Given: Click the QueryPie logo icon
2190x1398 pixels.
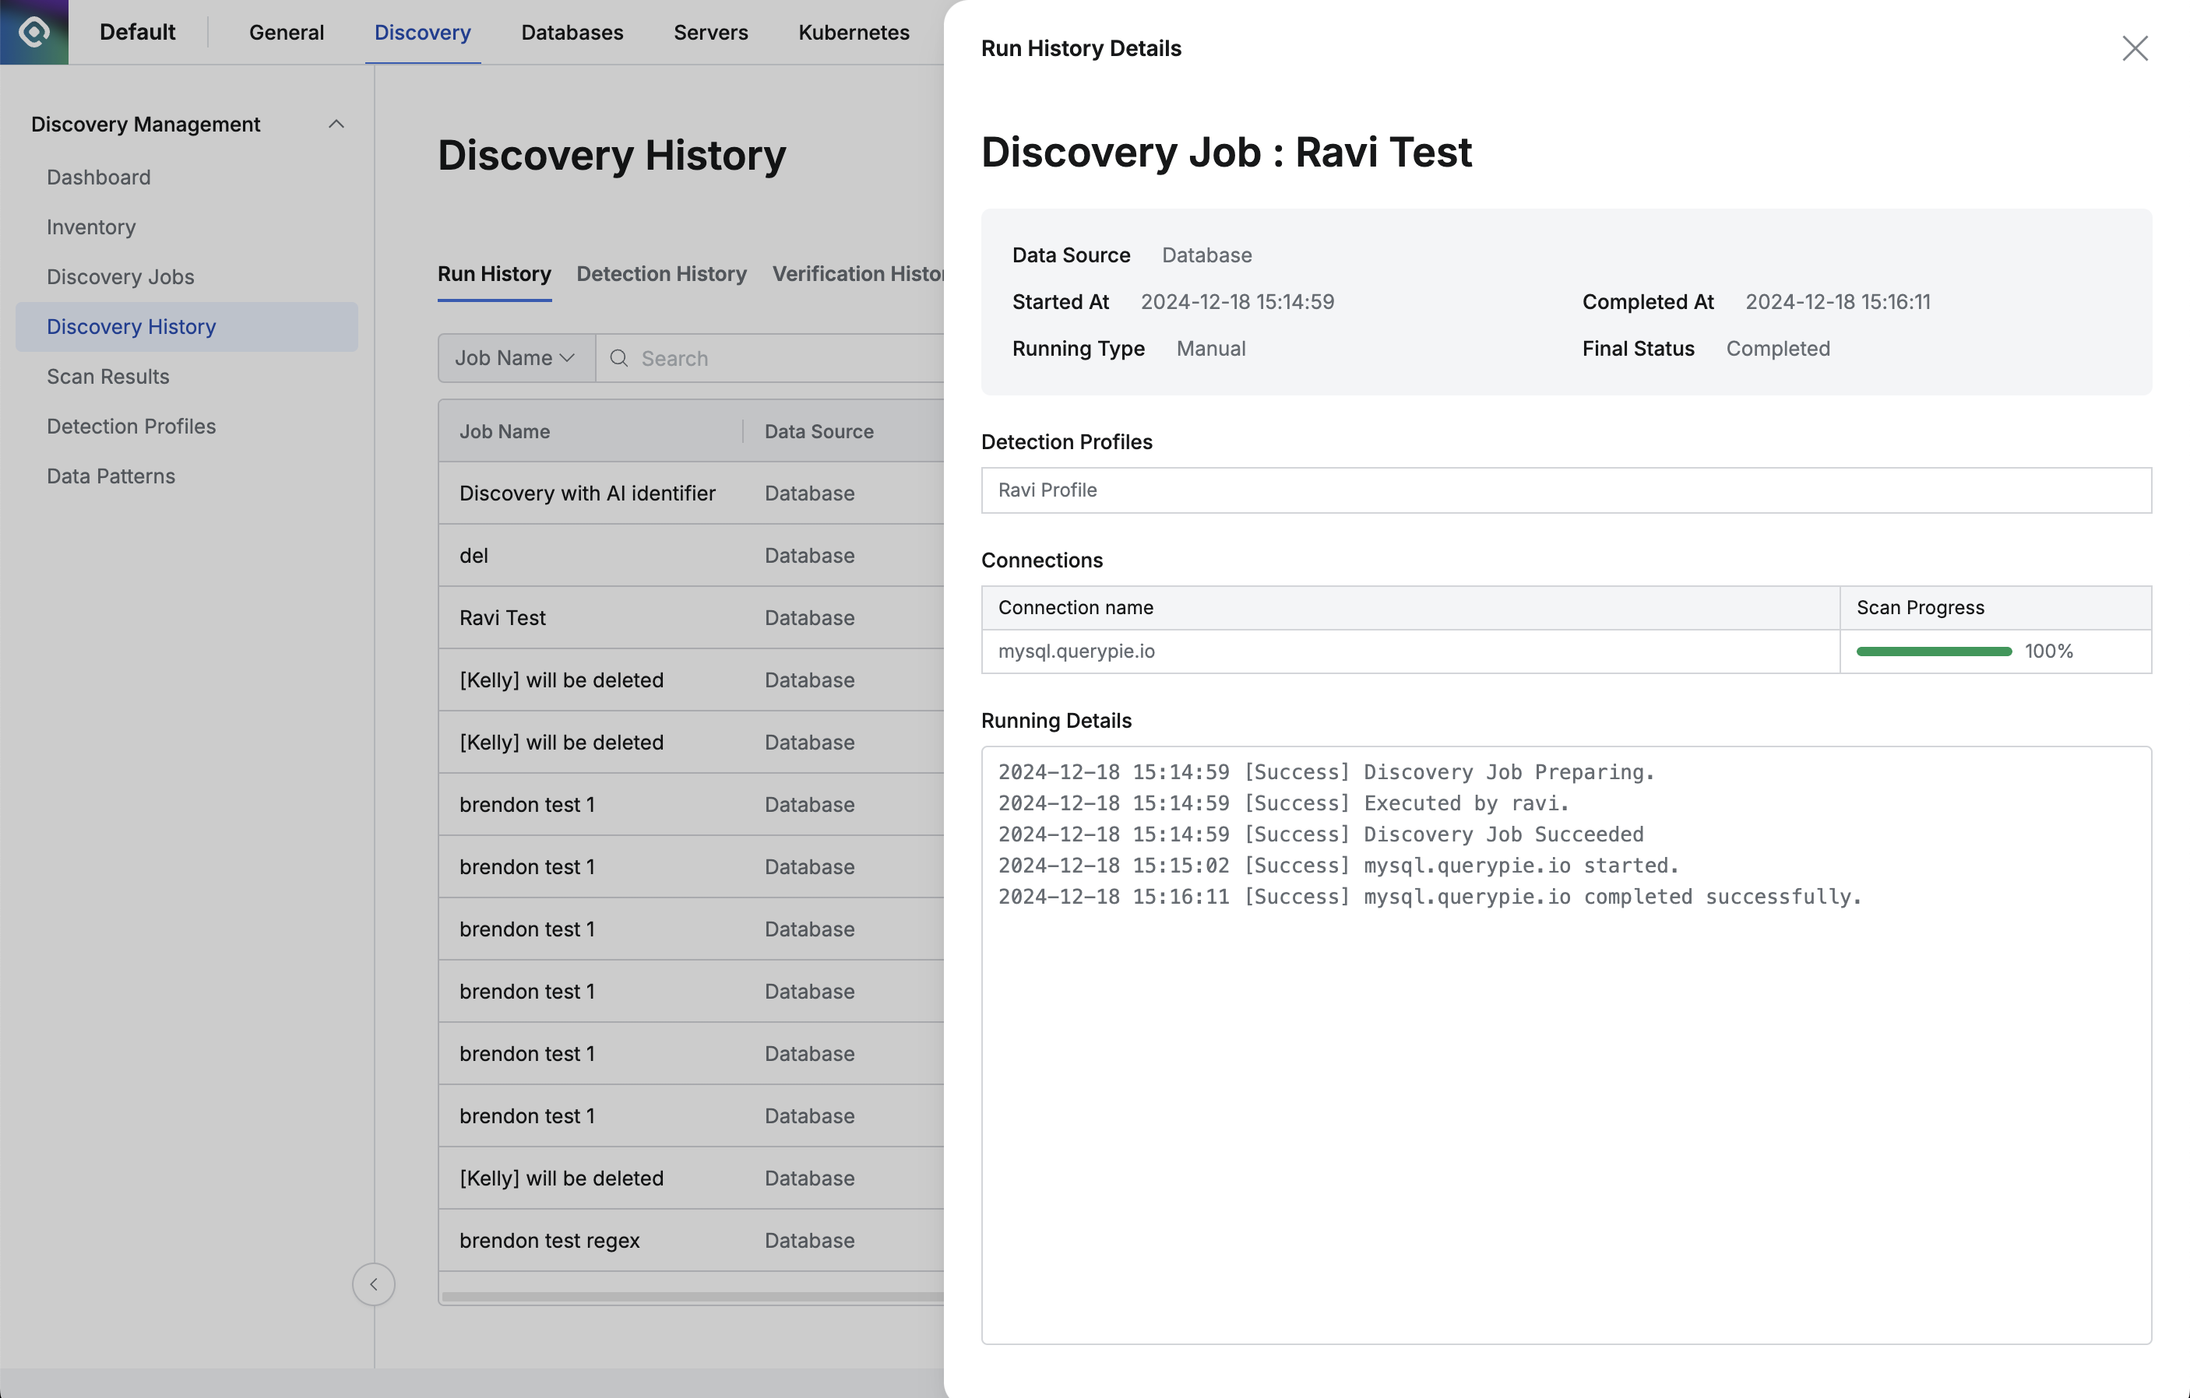Looking at the screenshot, I should (x=33, y=32).
